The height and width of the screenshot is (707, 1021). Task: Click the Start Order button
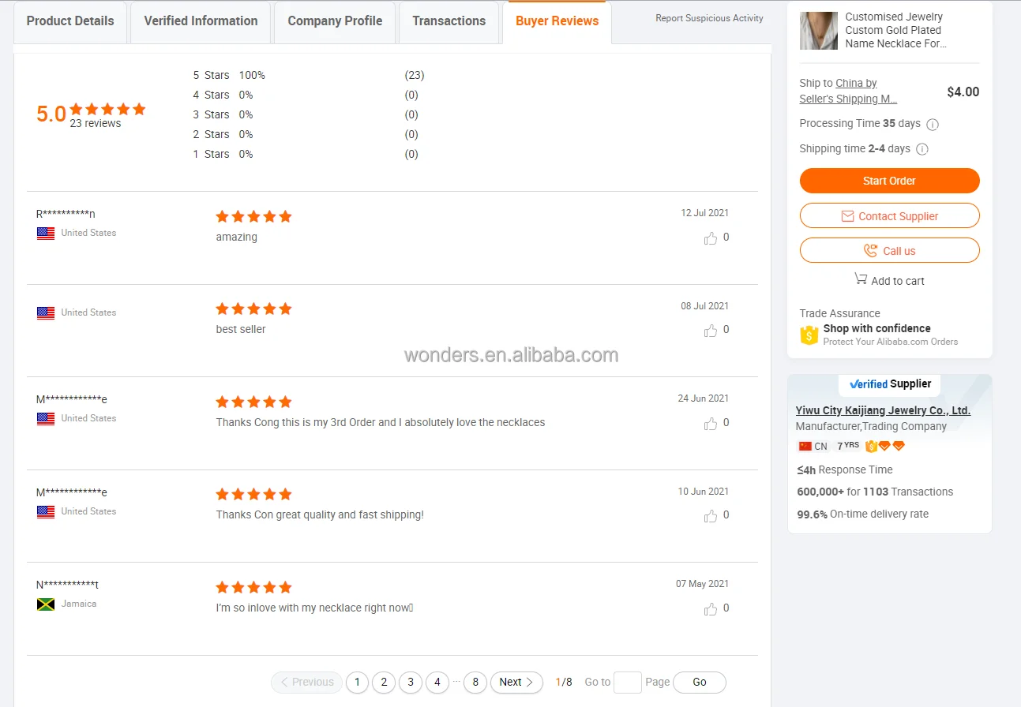889,181
